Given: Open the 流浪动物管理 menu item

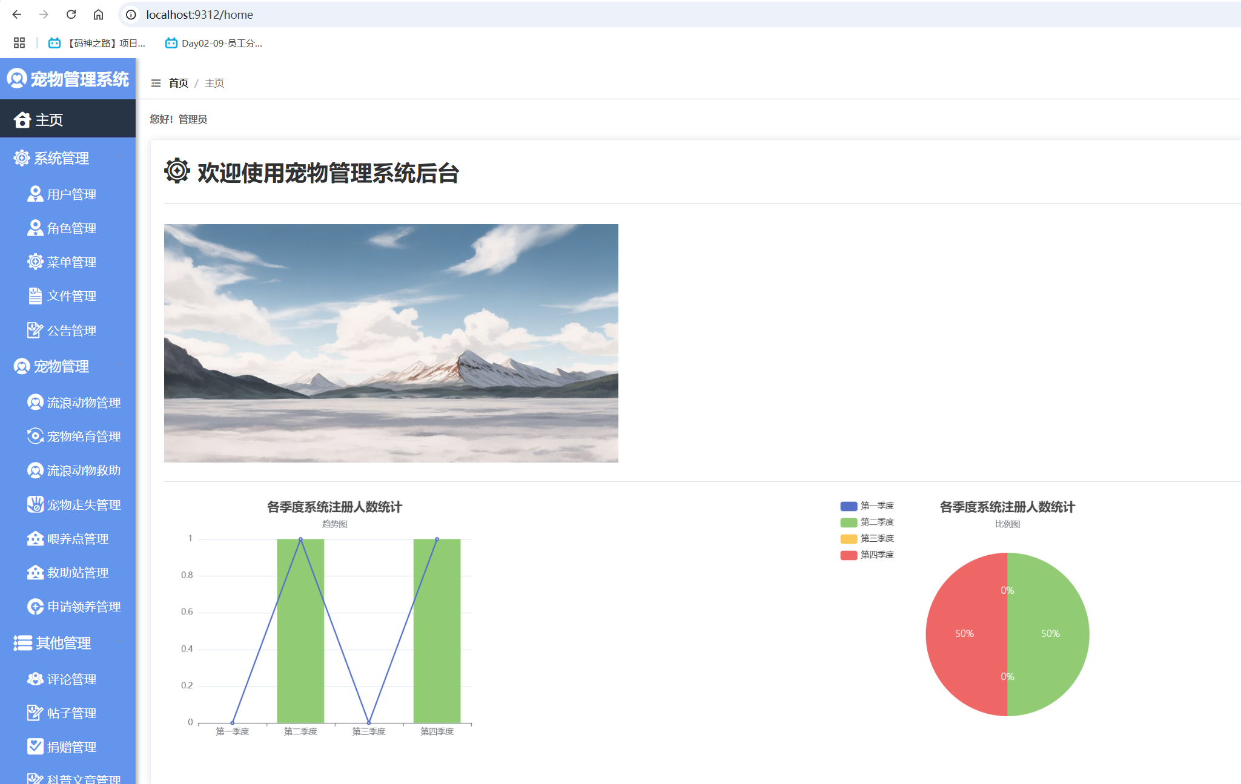Looking at the screenshot, I should pyautogui.click(x=84, y=403).
